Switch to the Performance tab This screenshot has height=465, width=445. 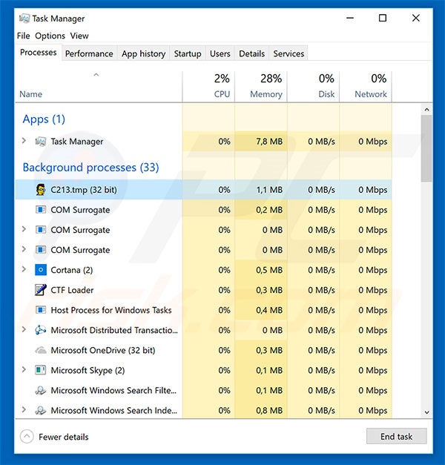[89, 53]
